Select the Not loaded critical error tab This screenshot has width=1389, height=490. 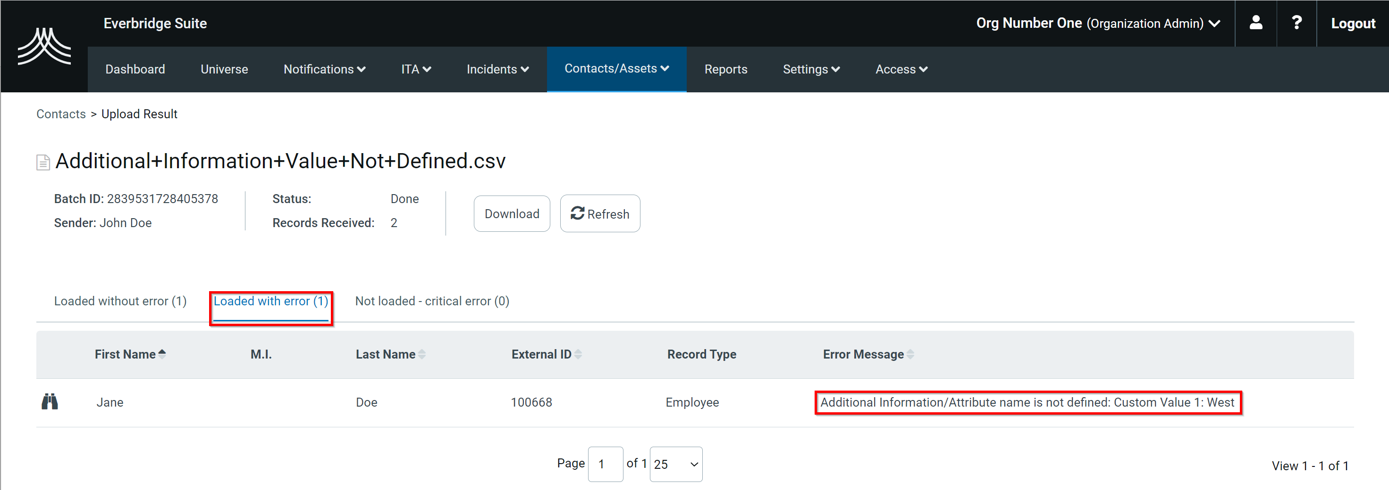431,301
